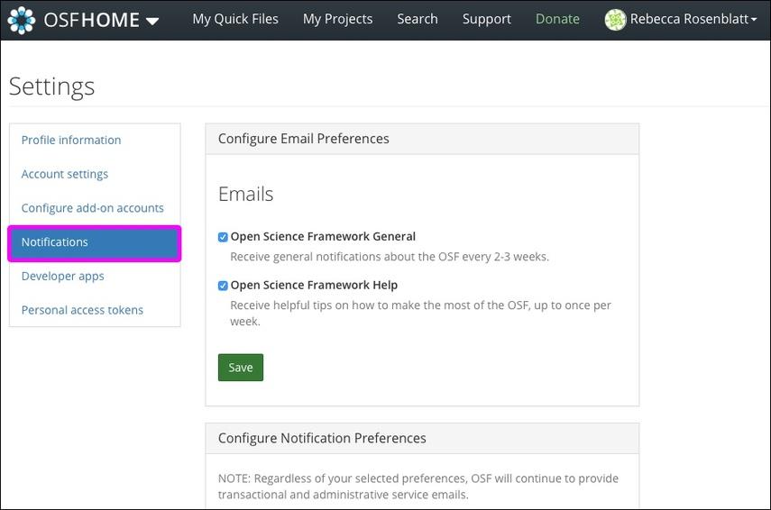
Task: Click the Open Science Framework Help label
Action: point(314,285)
